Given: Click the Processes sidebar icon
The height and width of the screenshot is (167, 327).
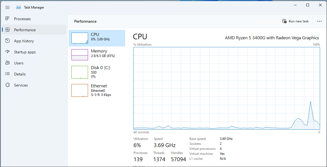Looking at the screenshot, I should tap(7, 19).
